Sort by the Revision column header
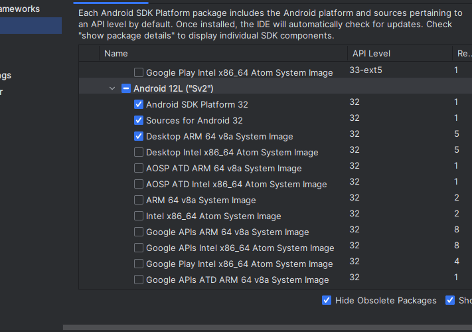This screenshot has width=472, height=332. (x=463, y=54)
